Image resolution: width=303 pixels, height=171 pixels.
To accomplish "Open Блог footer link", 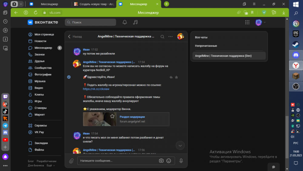I will (31, 161).
